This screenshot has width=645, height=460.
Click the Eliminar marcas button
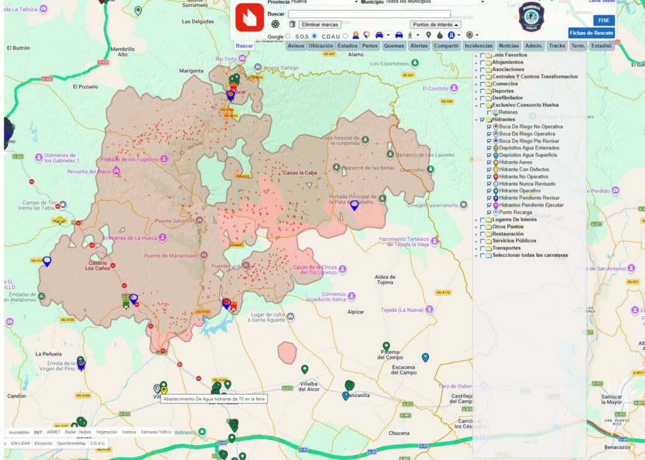[x=320, y=25]
